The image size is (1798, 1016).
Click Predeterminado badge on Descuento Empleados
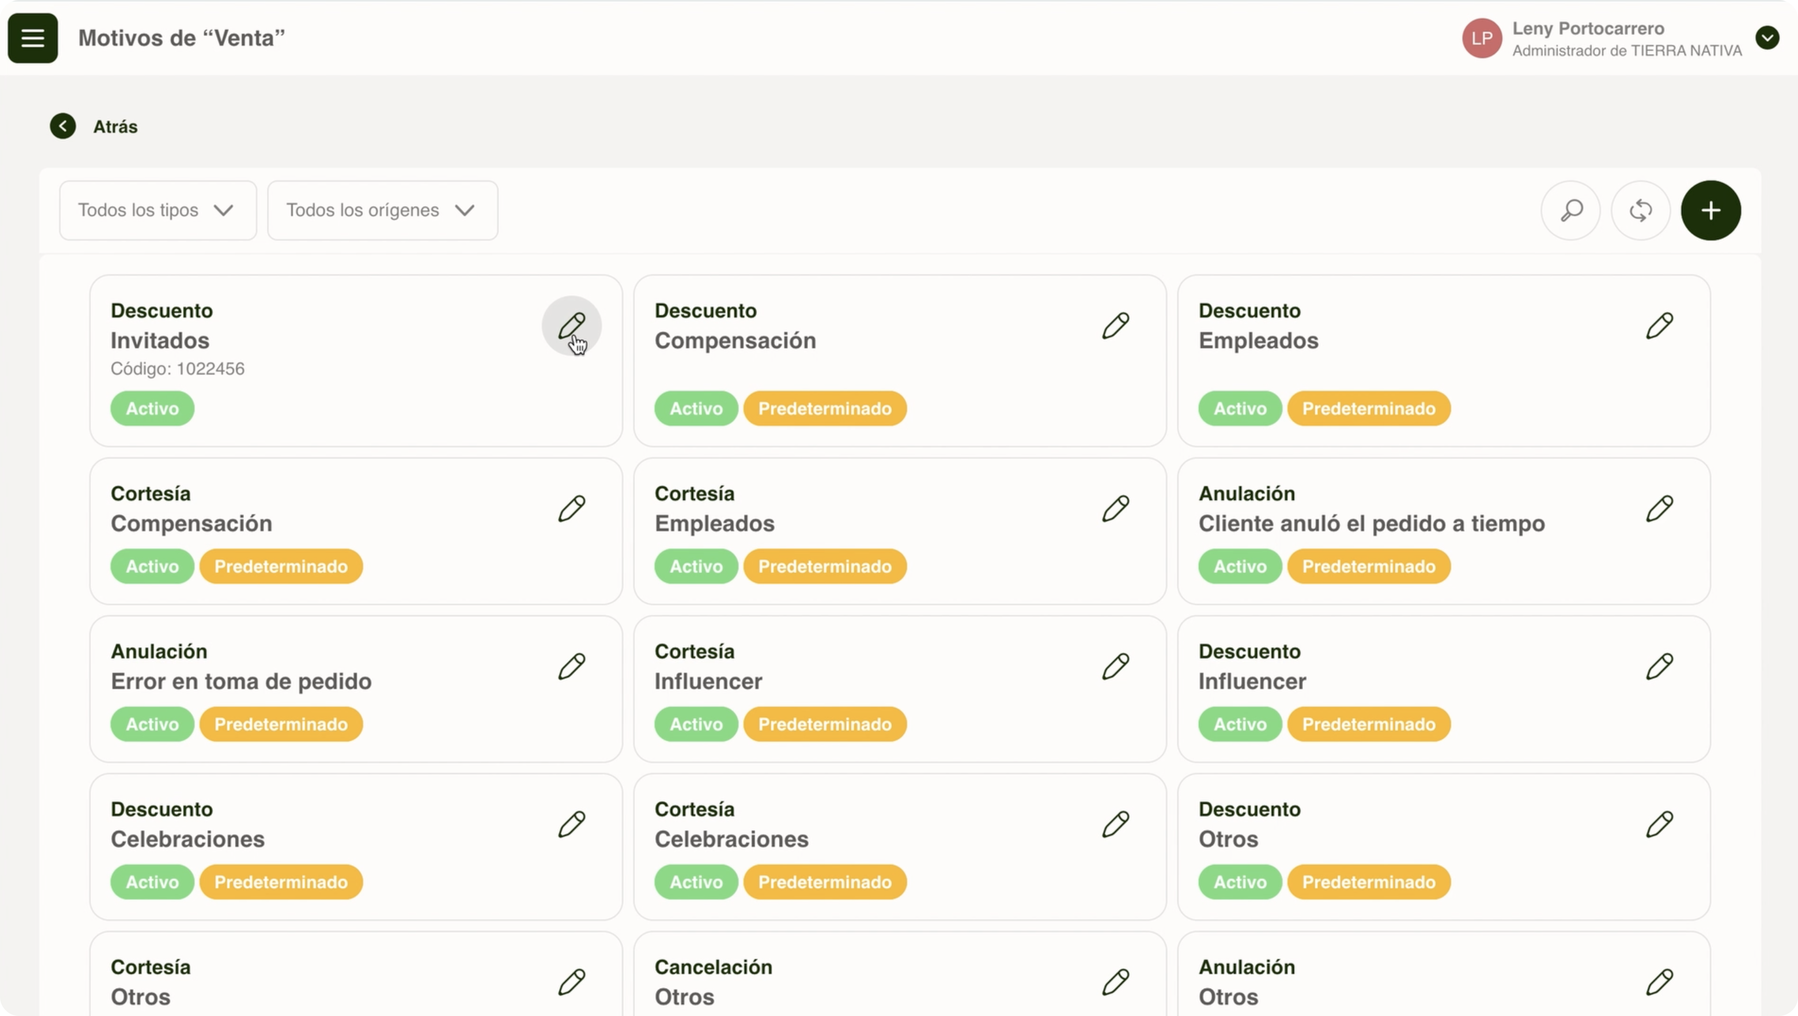[1368, 408]
